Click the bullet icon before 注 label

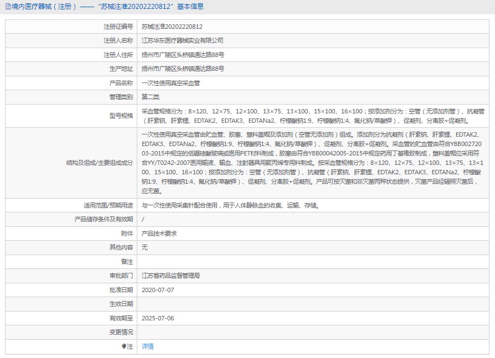(x=124, y=346)
